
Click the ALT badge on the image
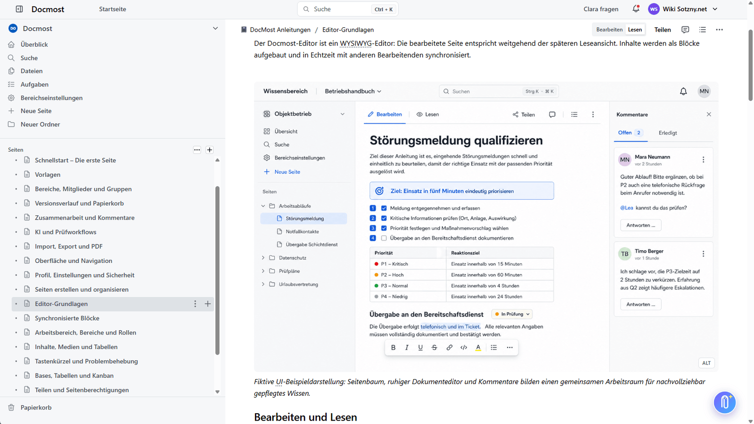706,363
